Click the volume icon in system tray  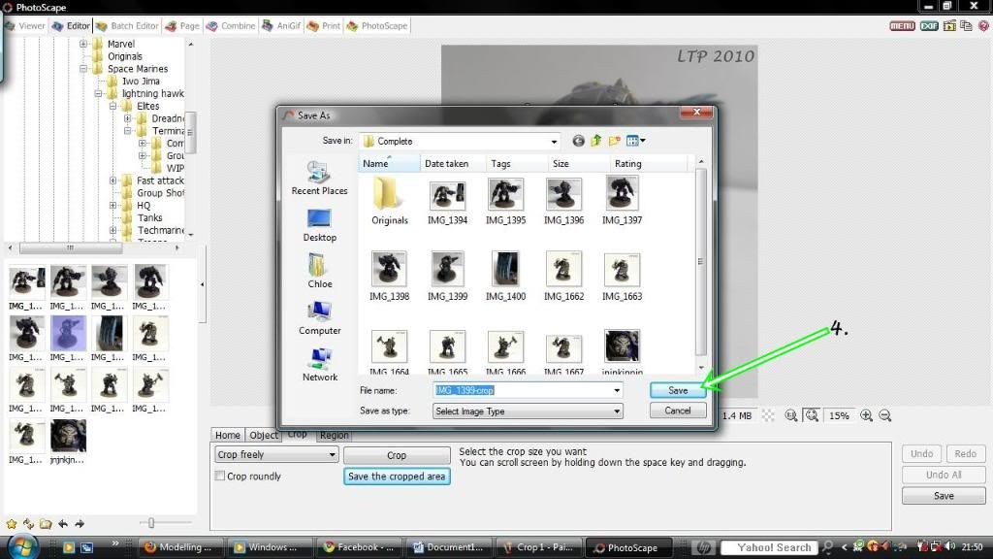coord(950,546)
